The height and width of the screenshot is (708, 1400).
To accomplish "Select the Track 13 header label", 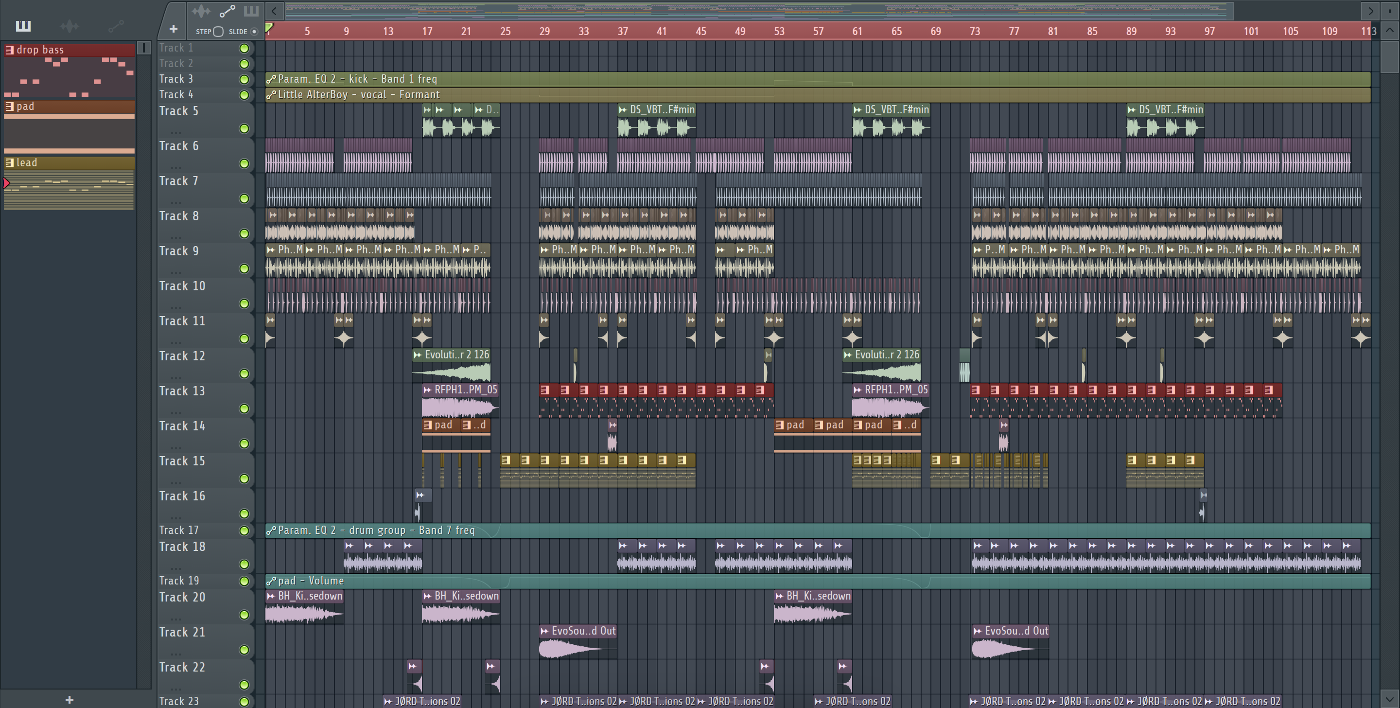I will [182, 391].
